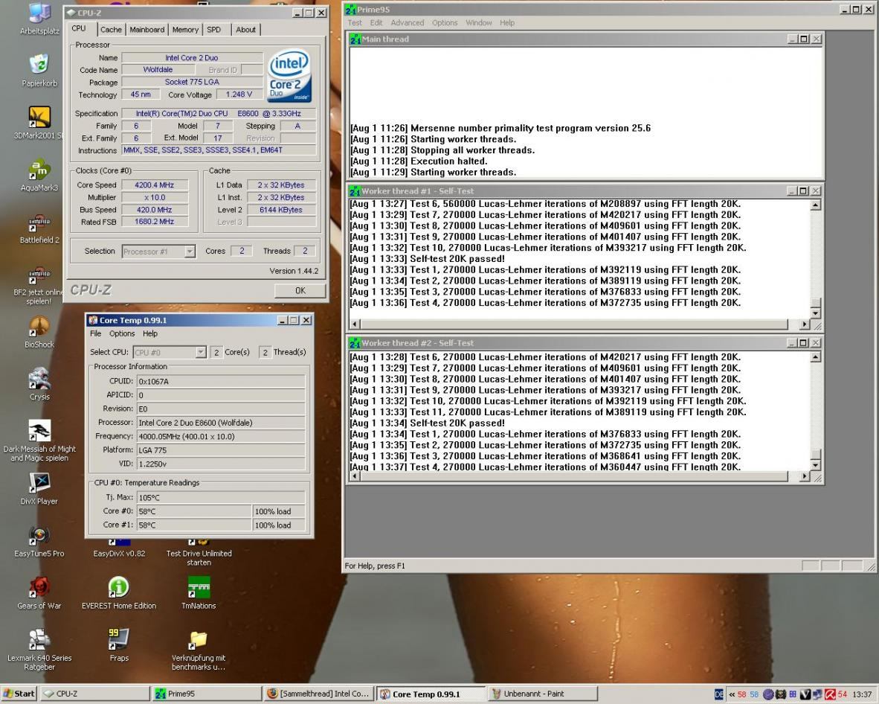Click the Worker thread #1 window icon
Image resolution: width=879 pixels, height=704 pixels.
355,191
